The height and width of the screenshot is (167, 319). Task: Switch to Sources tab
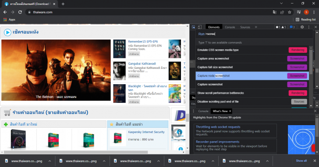[x=245, y=27]
